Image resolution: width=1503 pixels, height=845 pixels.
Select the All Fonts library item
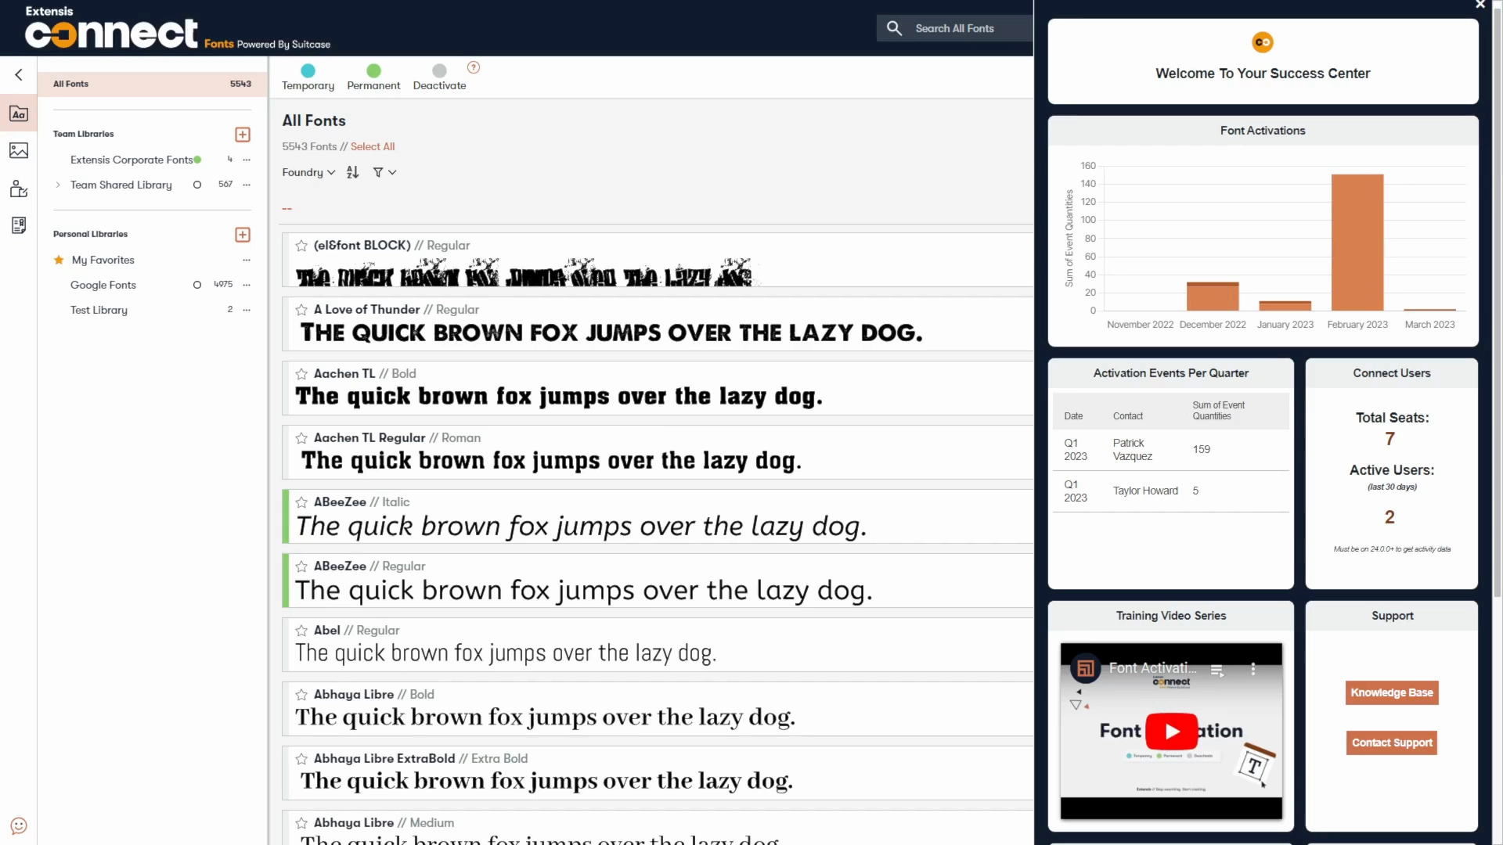pos(152,84)
